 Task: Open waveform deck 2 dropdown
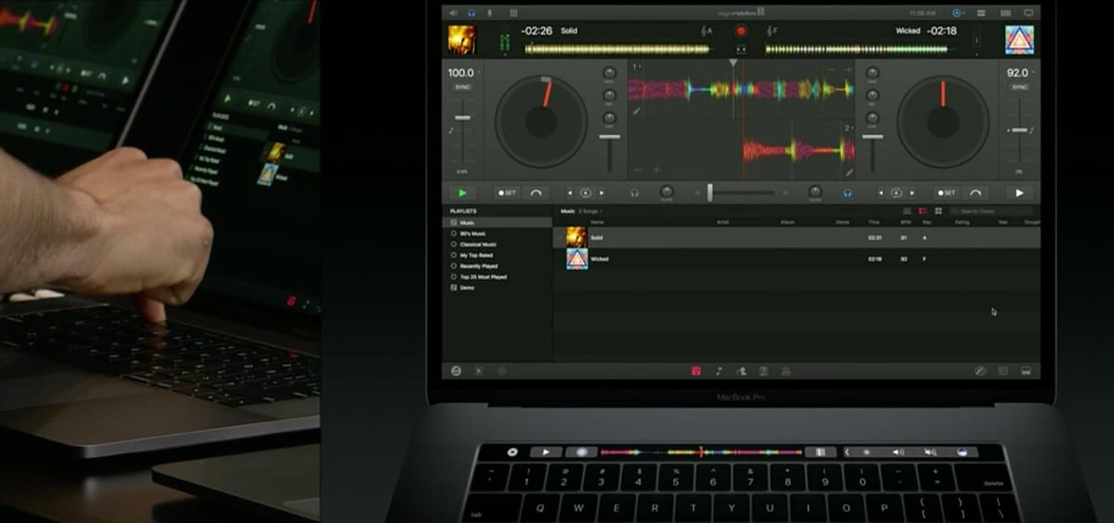coord(847,128)
